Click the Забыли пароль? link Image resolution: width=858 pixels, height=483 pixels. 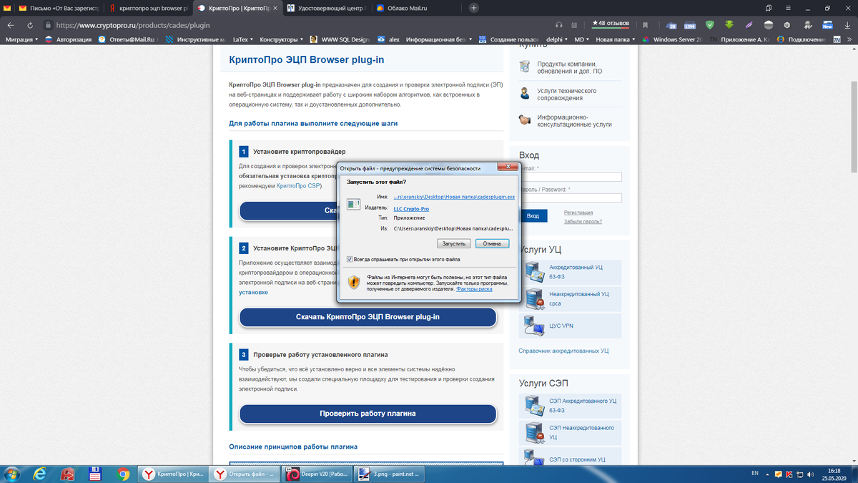point(583,221)
